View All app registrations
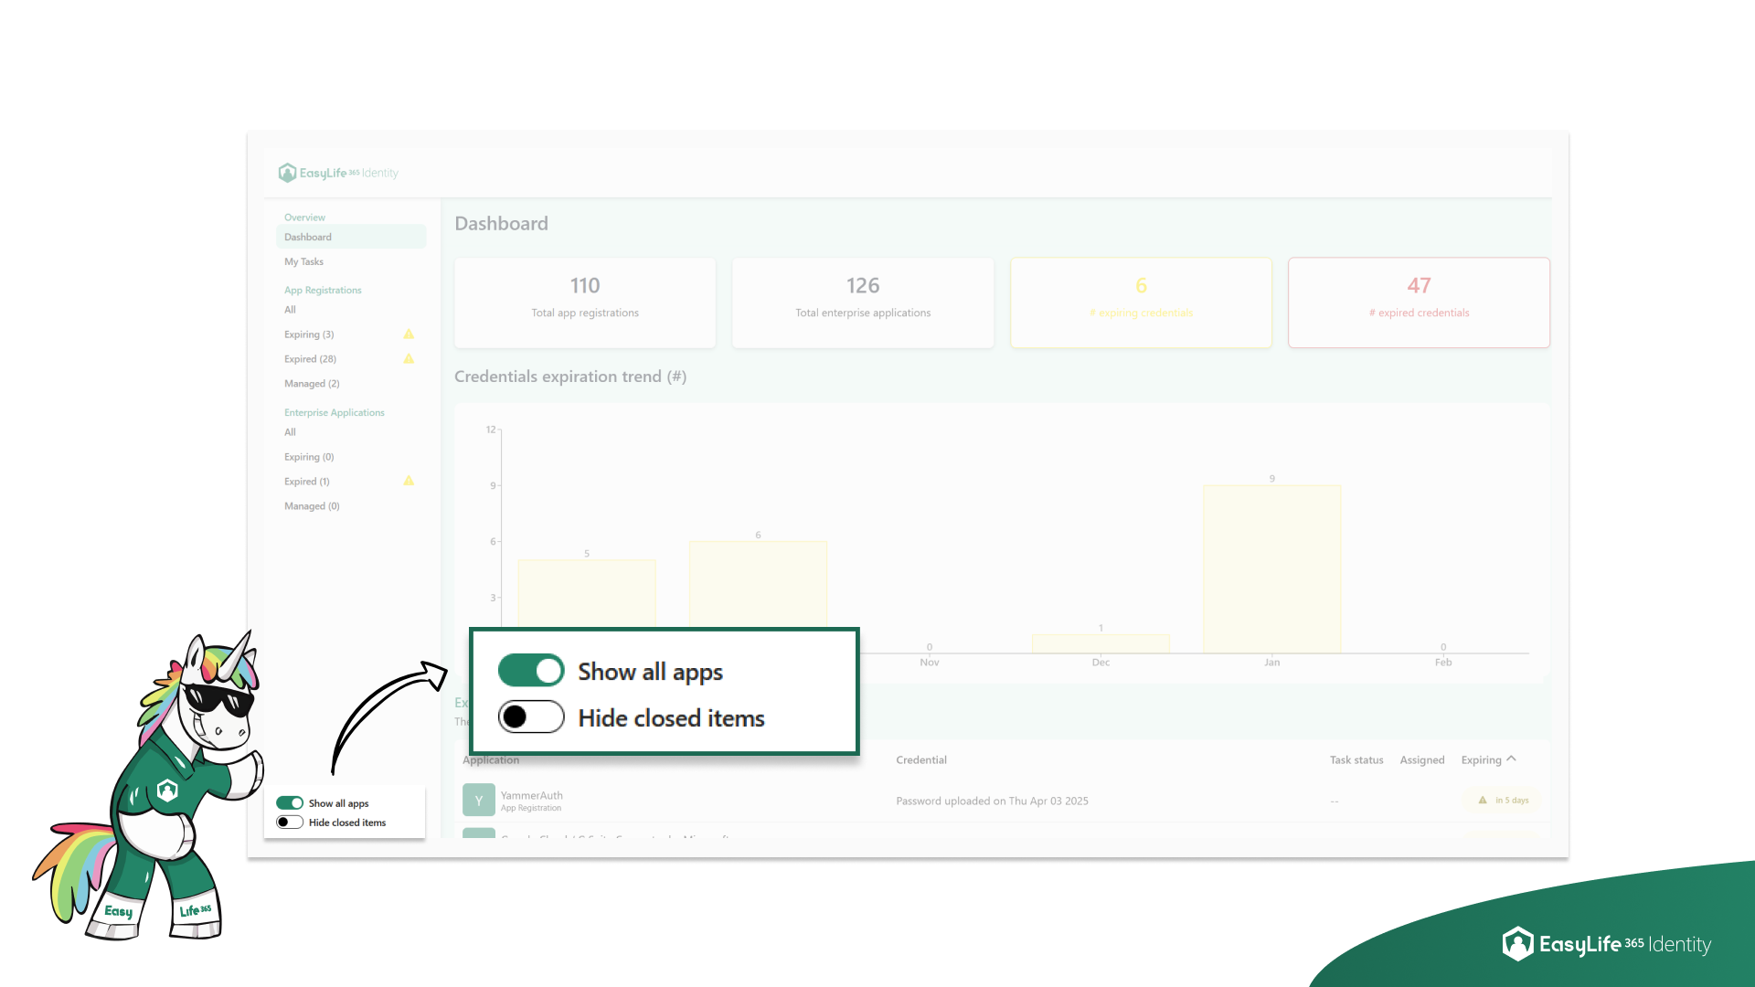1755x987 pixels. coord(290,310)
